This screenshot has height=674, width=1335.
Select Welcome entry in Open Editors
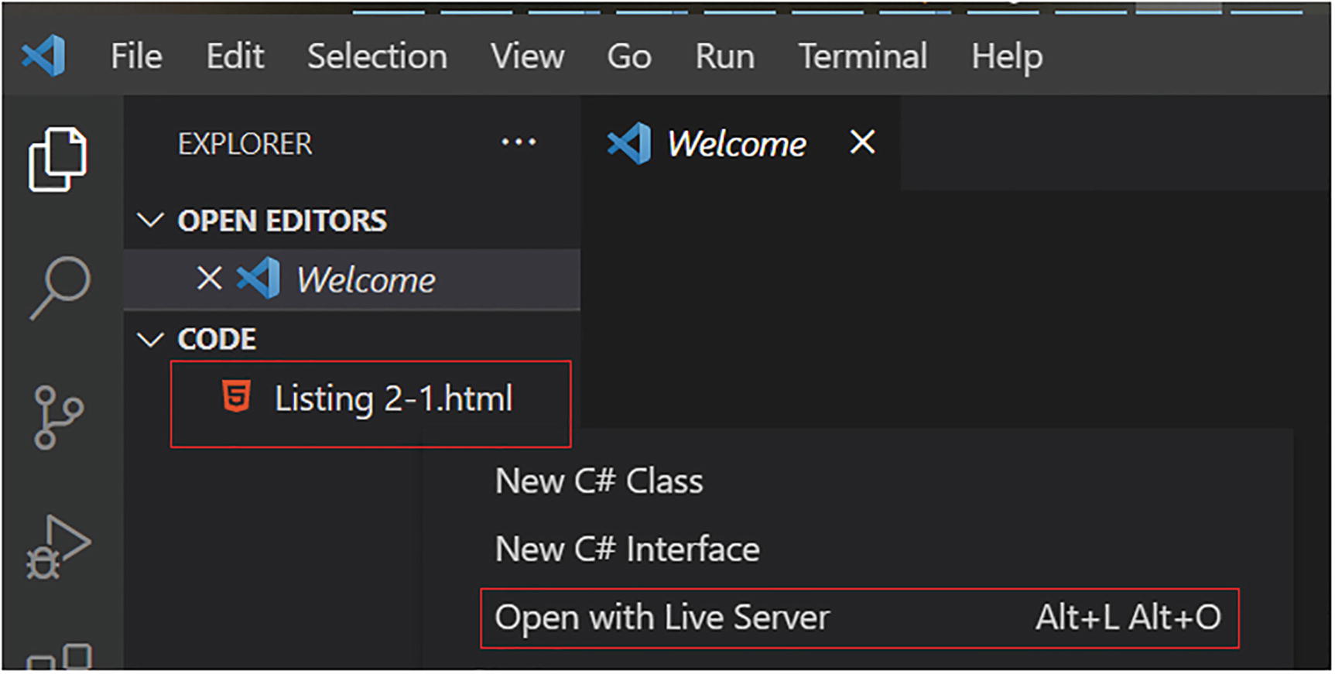coord(365,279)
